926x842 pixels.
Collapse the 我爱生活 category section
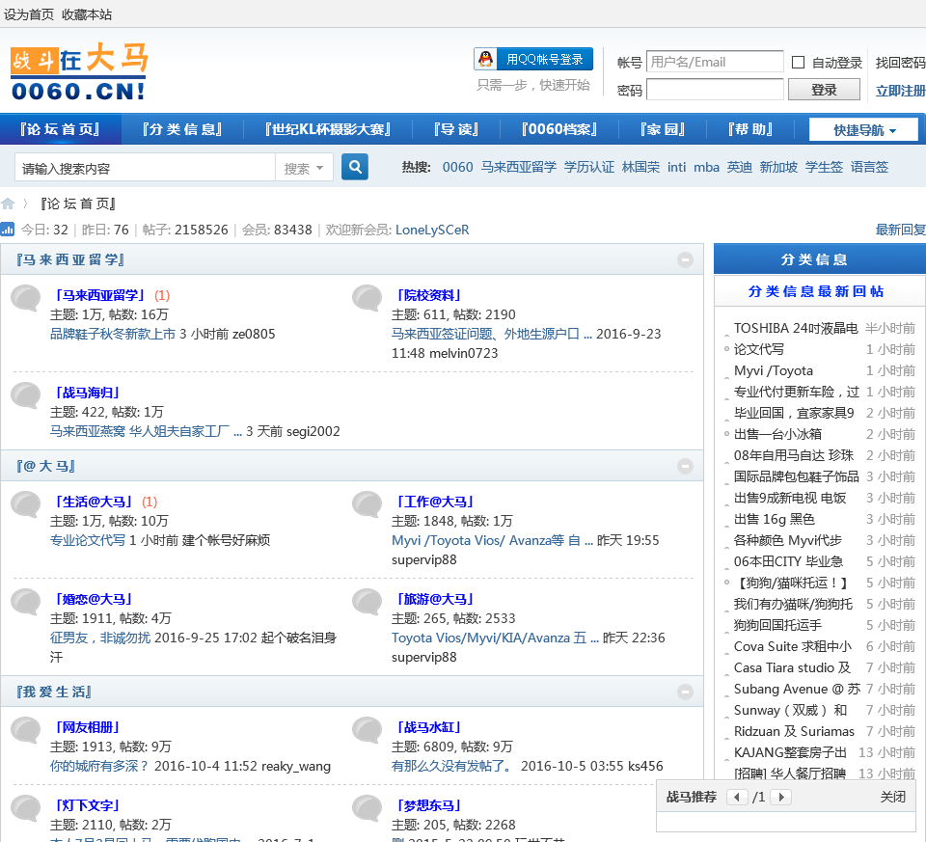685,692
